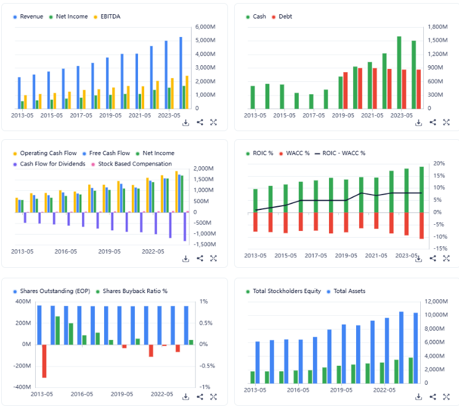Share the ROIC WACC chart
Viewport: 459px width, 407px height.
pyautogui.click(x=433, y=259)
